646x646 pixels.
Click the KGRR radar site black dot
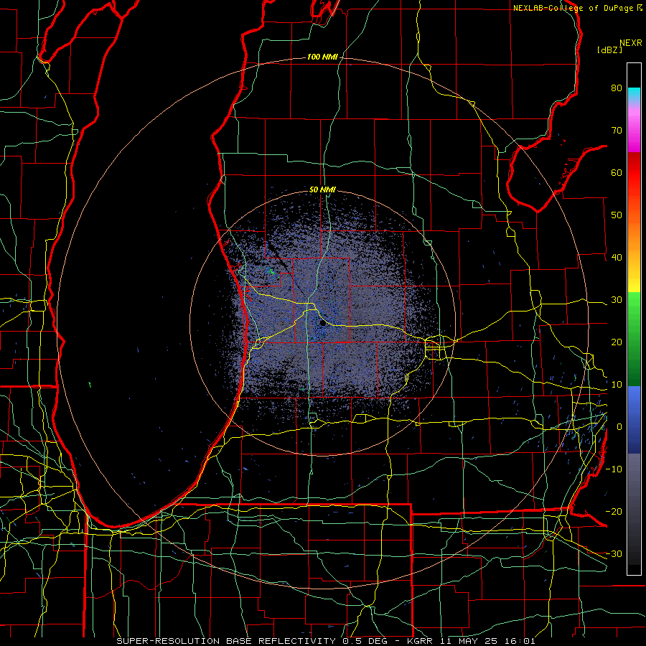click(x=322, y=324)
